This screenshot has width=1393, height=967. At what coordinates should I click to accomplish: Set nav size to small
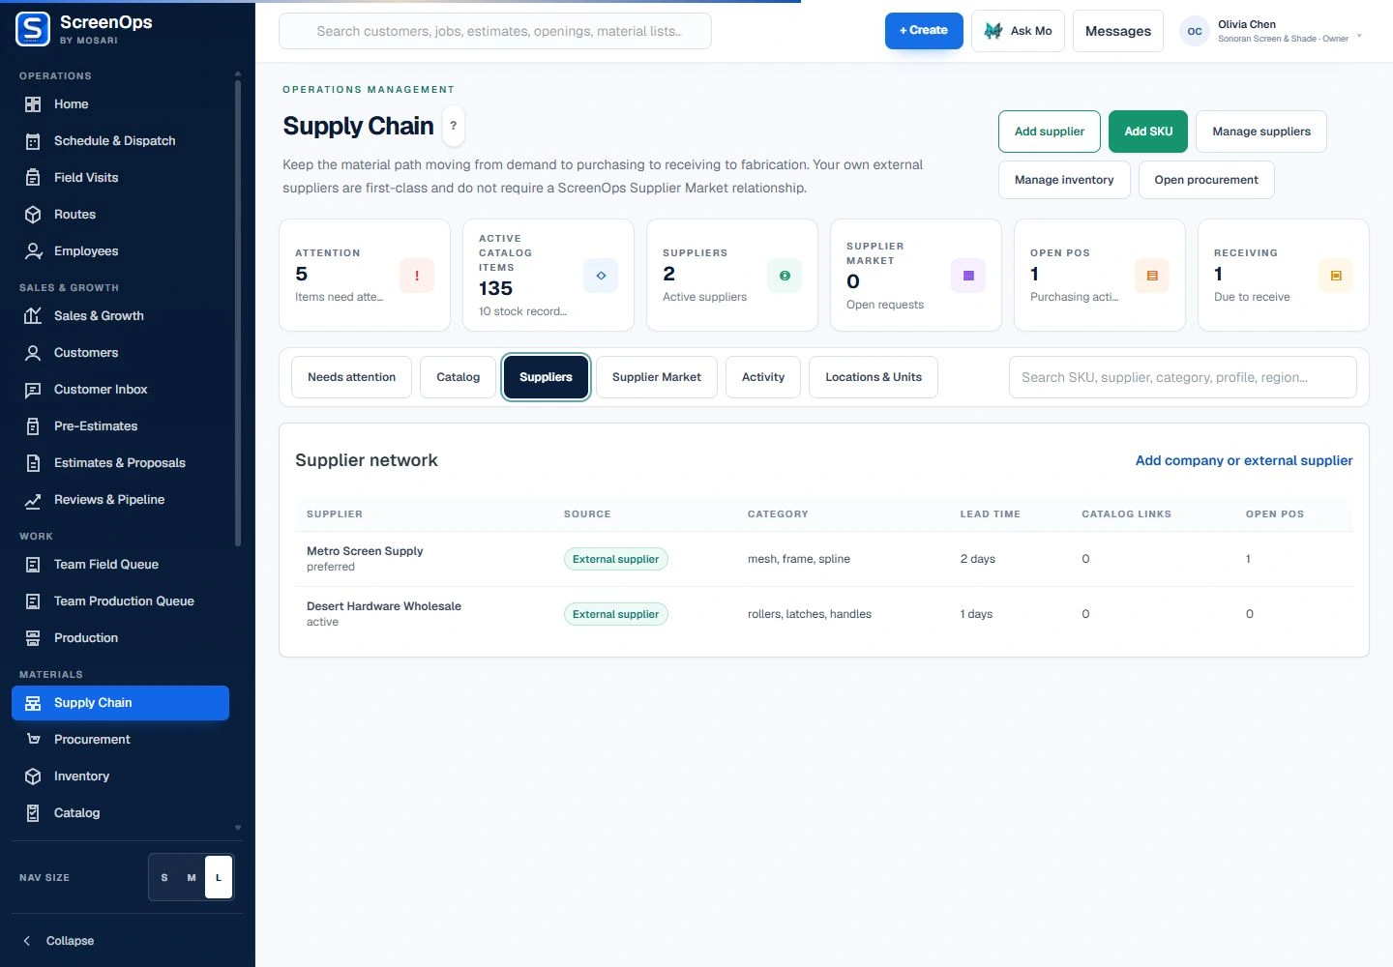click(164, 878)
